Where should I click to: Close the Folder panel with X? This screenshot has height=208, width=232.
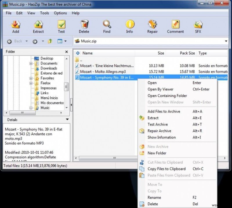(x=67, y=52)
